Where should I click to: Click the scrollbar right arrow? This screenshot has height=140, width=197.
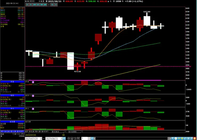[x=170, y=138]
